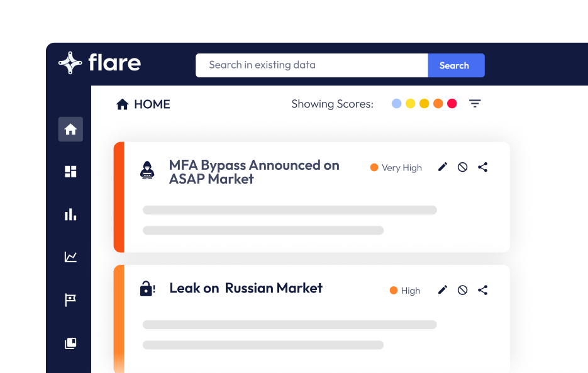Focus the Search in existing data field
Screen dimensions: 588x373
[312, 65]
